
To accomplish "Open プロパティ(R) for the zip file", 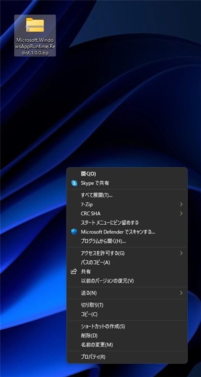I will click(127, 357).
